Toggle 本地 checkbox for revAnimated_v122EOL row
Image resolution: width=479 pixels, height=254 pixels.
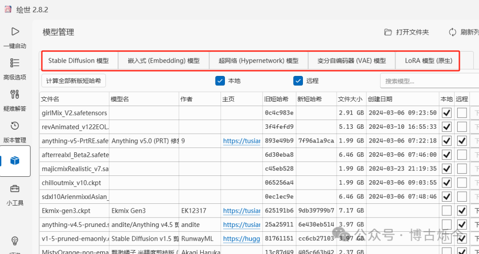[447, 127]
